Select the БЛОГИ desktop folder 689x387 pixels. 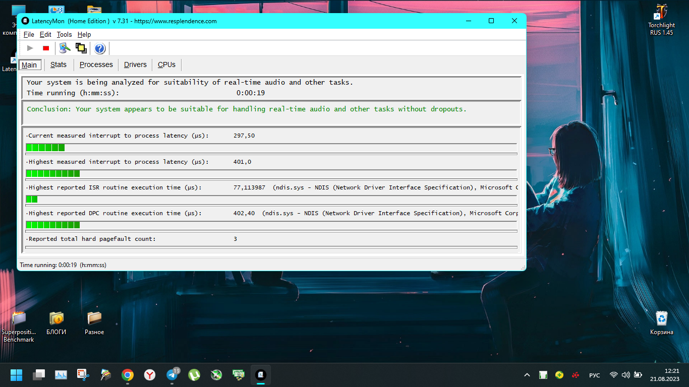point(56,323)
